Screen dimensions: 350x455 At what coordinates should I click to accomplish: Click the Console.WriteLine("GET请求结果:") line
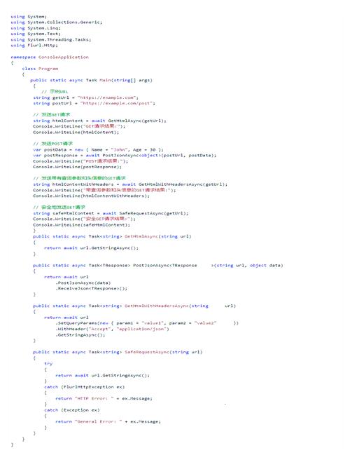tap(79, 126)
